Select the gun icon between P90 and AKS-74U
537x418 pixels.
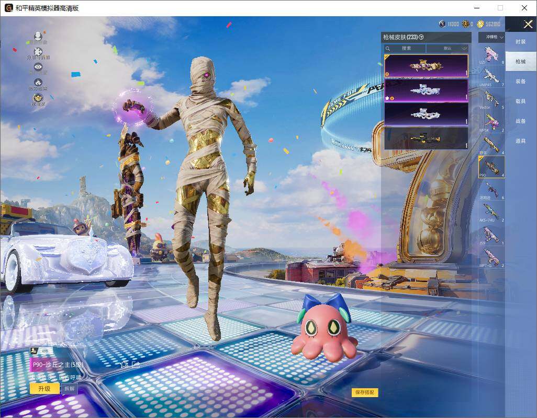tap(491, 190)
